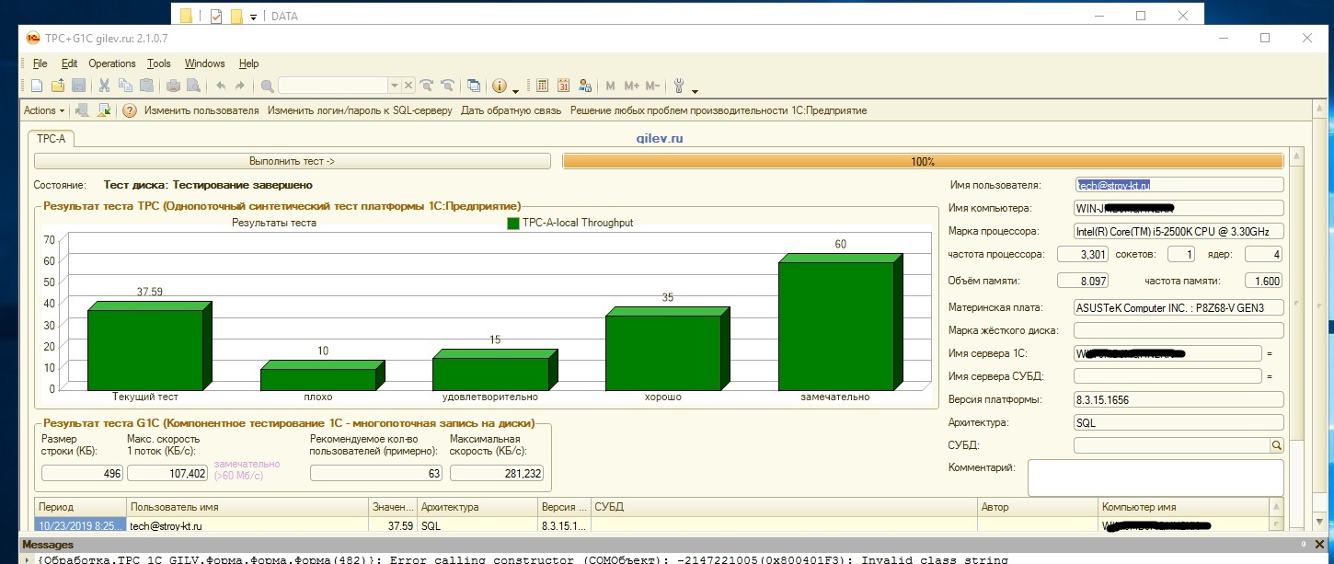This screenshot has width=1334, height=564.
Task: Click Изменить пользователя
Action: [x=201, y=110]
